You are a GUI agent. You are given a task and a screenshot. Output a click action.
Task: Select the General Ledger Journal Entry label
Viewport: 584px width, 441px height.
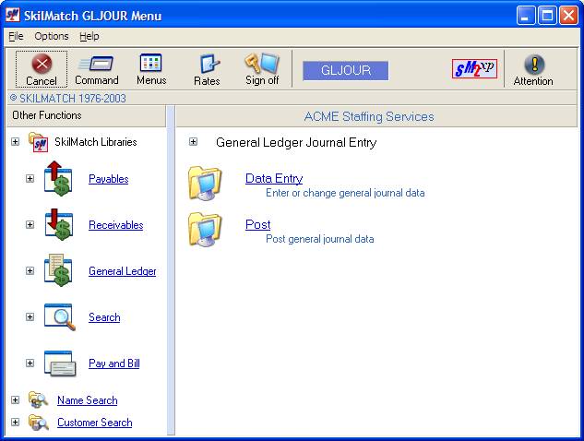296,142
